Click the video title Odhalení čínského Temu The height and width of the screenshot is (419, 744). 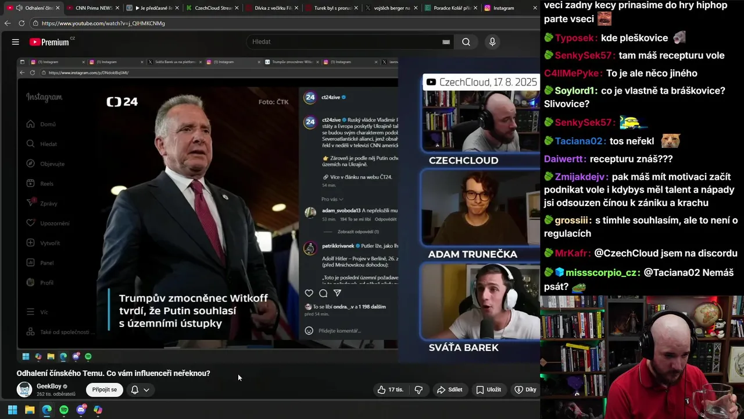(x=113, y=374)
